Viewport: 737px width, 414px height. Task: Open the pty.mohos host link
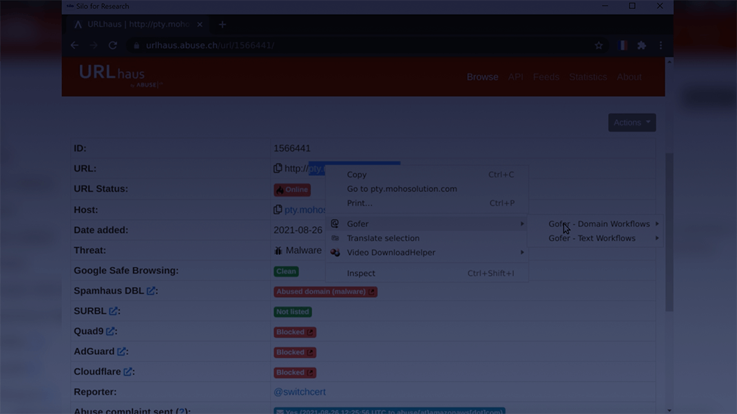tap(305, 210)
